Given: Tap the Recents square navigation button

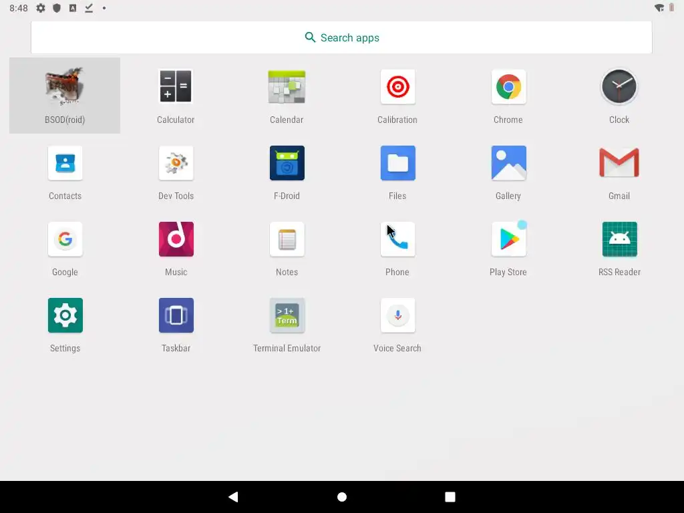Looking at the screenshot, I should click(x=450, y=497).
